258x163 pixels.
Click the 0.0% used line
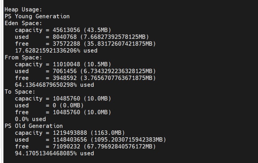(x=30, y=119)
